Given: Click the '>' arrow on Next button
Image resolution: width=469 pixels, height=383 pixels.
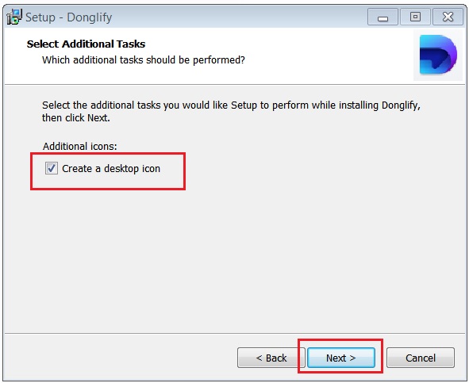Looking at the screenshot, I should (352, 358).
